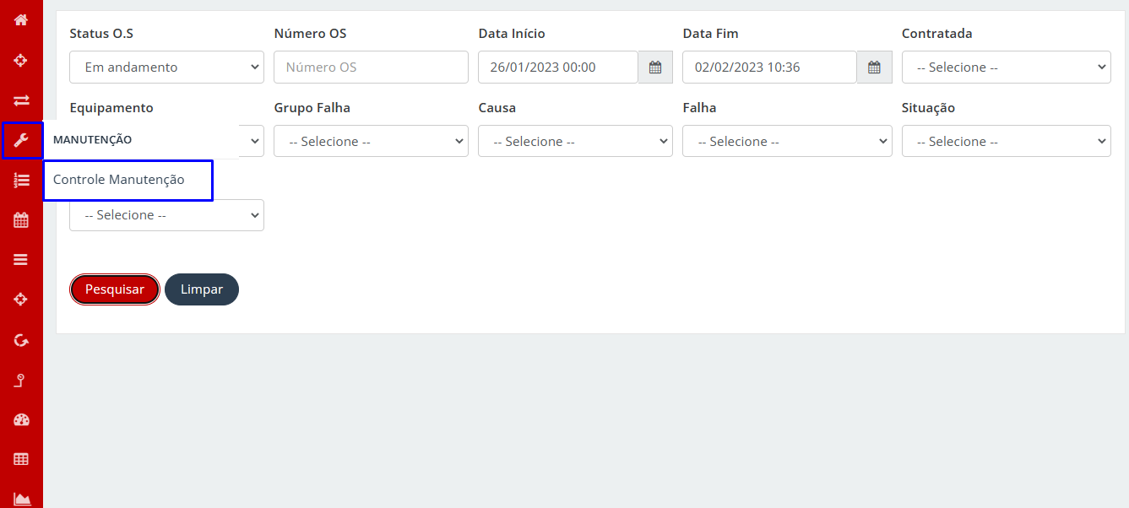Open the numbered list sidebar icon
The width and height of the screenshot is (1129, 508).
[21, 180]
